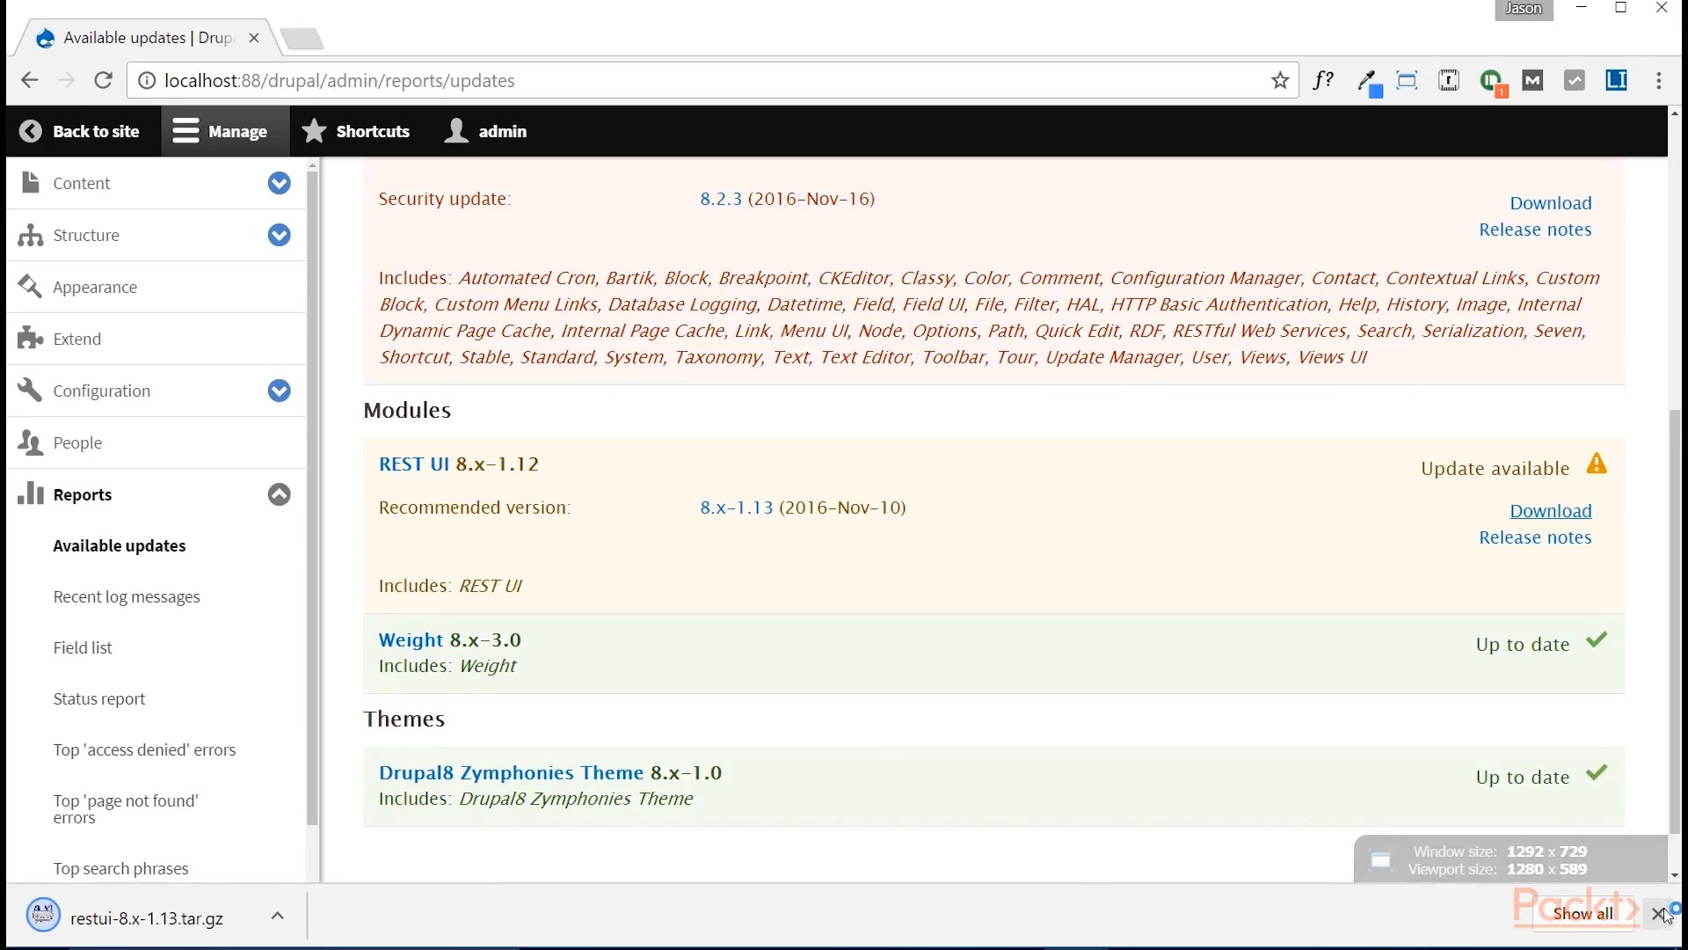1688x950 pixels.
Task: Click Download link for REST UI 8.x-1.13
Action: (x=1550, y=511)
